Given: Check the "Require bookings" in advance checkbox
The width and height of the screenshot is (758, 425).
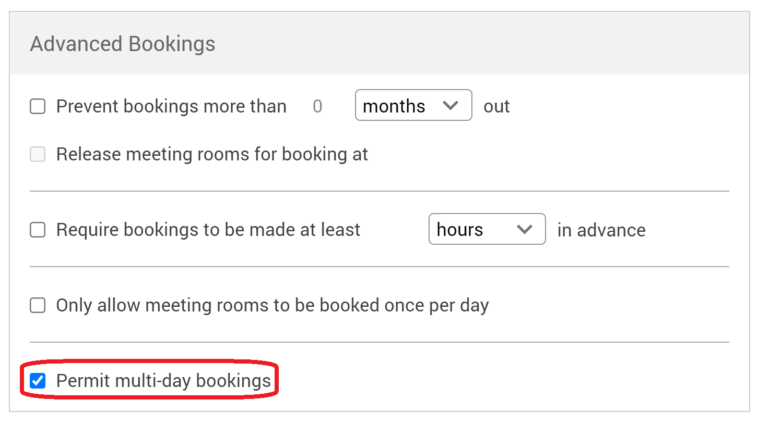Looking at the screenshot, I should point(38,230).
